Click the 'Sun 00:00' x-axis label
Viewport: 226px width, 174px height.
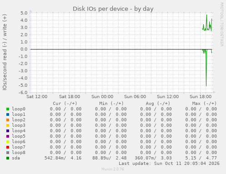click(102, 97)
